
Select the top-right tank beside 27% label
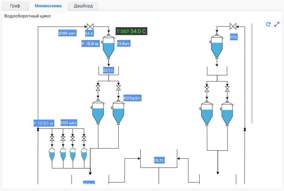coord(217,47)
